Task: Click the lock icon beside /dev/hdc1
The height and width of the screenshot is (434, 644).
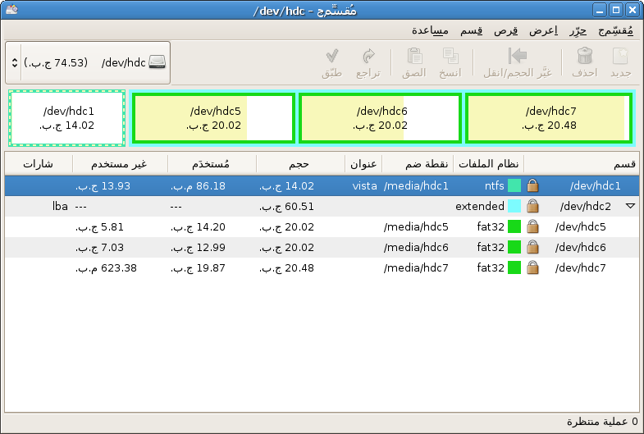Action: click(532, 185)
